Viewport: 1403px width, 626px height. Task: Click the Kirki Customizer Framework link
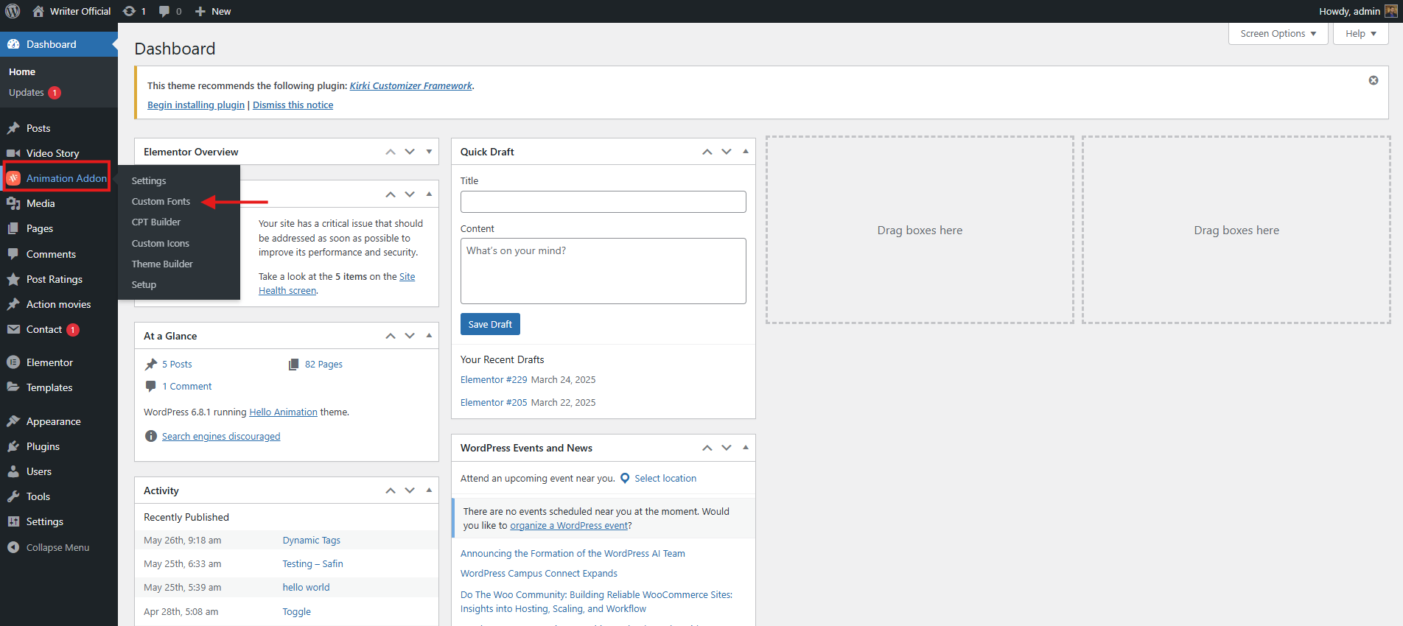(x=411, y=85)
